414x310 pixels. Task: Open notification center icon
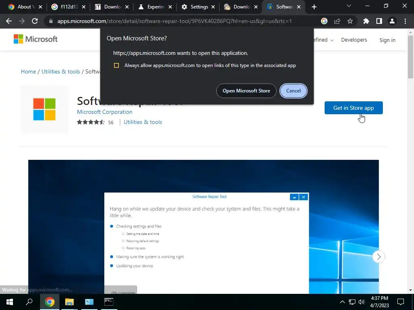pos(401,302)
